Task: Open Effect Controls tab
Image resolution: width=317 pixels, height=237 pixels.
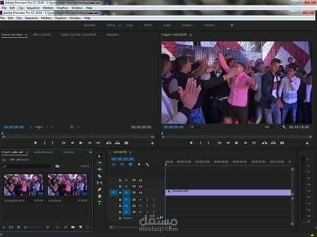Action: click(42, 35)
